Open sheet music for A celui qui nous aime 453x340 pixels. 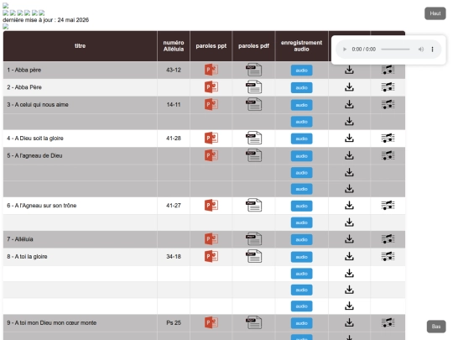(388, 104)
